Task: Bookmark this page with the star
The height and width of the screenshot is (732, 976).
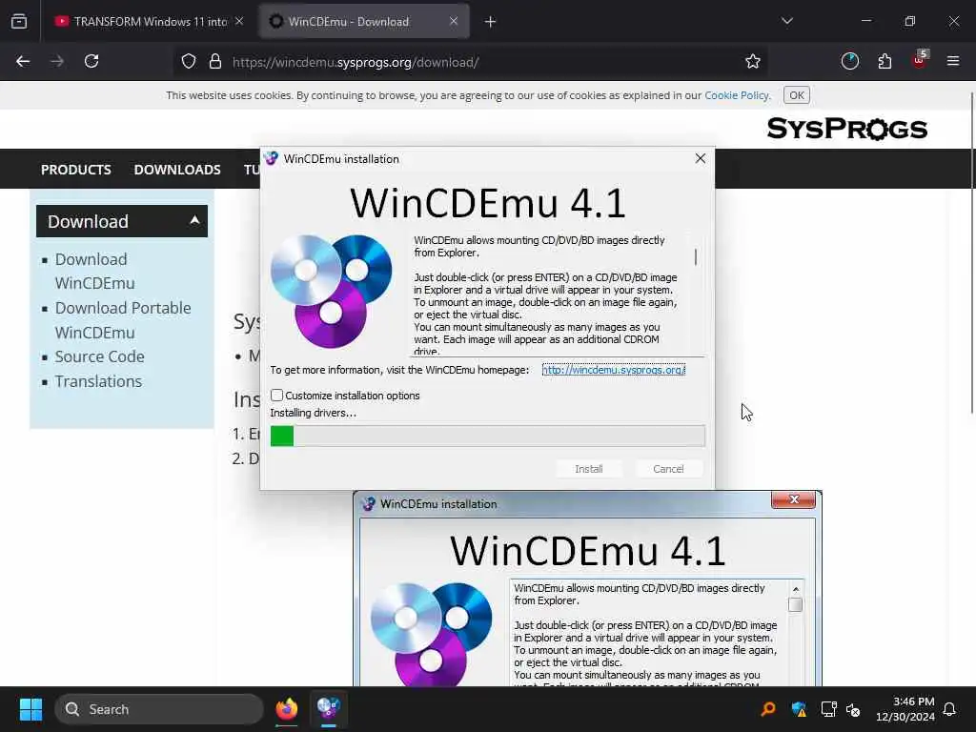Action: pyautogui.click(x=753, y=61)
